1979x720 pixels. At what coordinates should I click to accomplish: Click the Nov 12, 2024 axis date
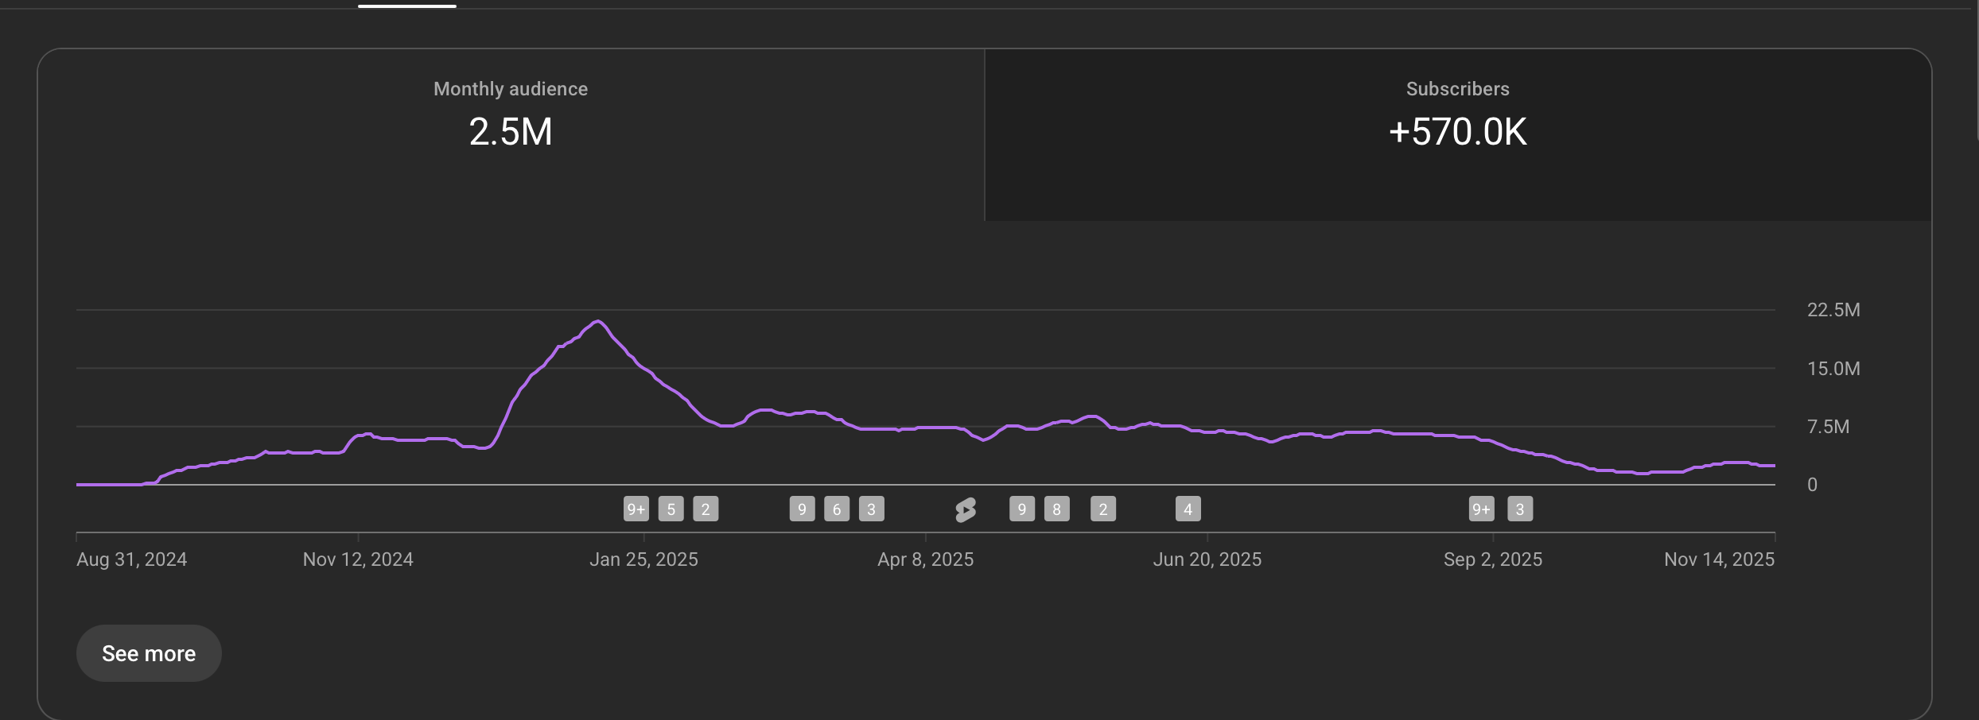(358, 559)
